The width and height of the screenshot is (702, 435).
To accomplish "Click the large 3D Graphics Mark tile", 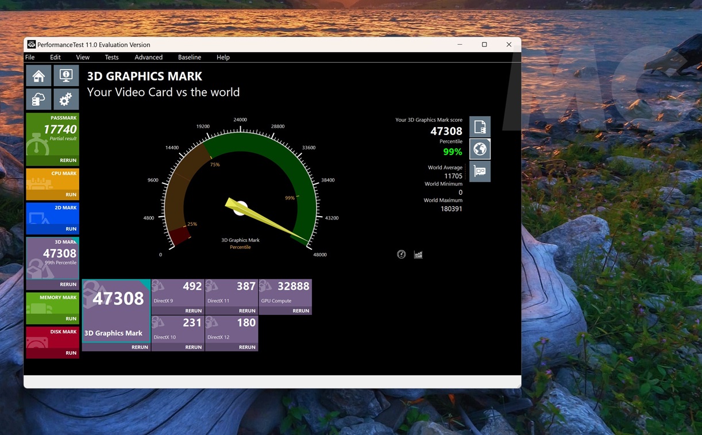I will (x=116, y=309).
